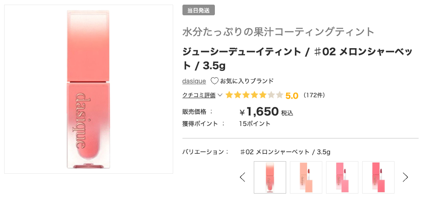439x201 pixels.
Task: Click the 15ポイント earned points text
Action: (x=255, y=124)
